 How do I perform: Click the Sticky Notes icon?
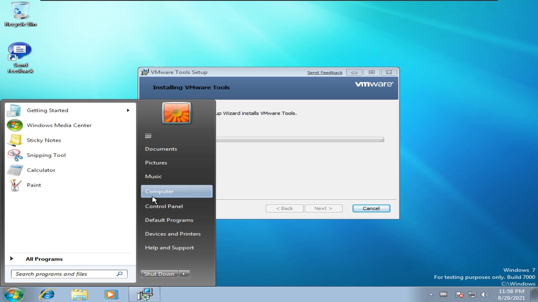click(15, 140)
